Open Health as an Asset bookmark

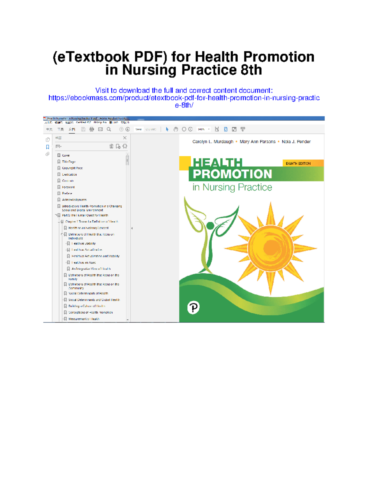pos(83,263)
